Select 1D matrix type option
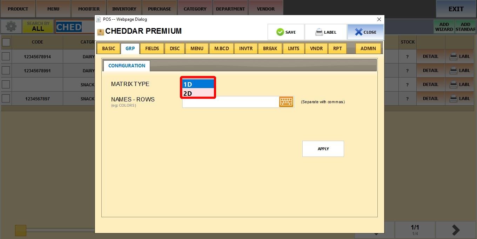Viewport: 477px width, 239px height. [198, 84]
